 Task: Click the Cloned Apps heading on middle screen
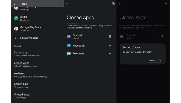pyautogui.click(x=80, y=18)
